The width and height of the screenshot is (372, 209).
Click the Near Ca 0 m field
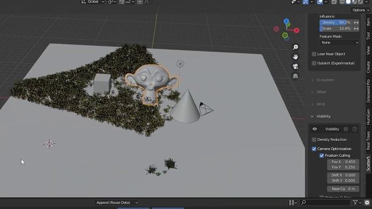[x=343, y=189]
